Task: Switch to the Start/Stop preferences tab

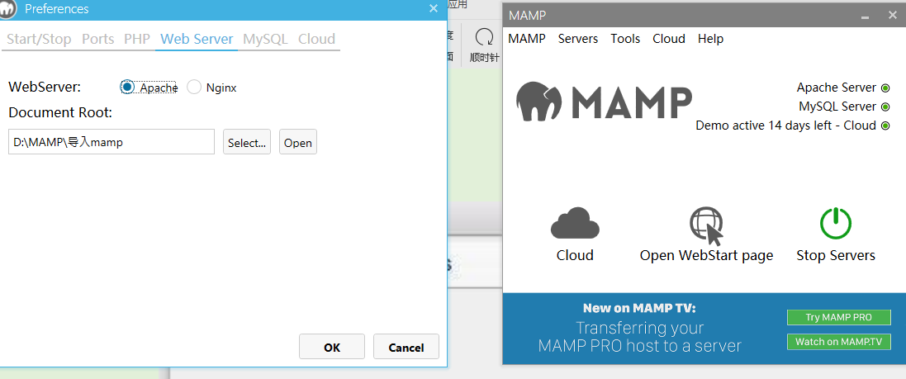Action: tap(39, 39)
